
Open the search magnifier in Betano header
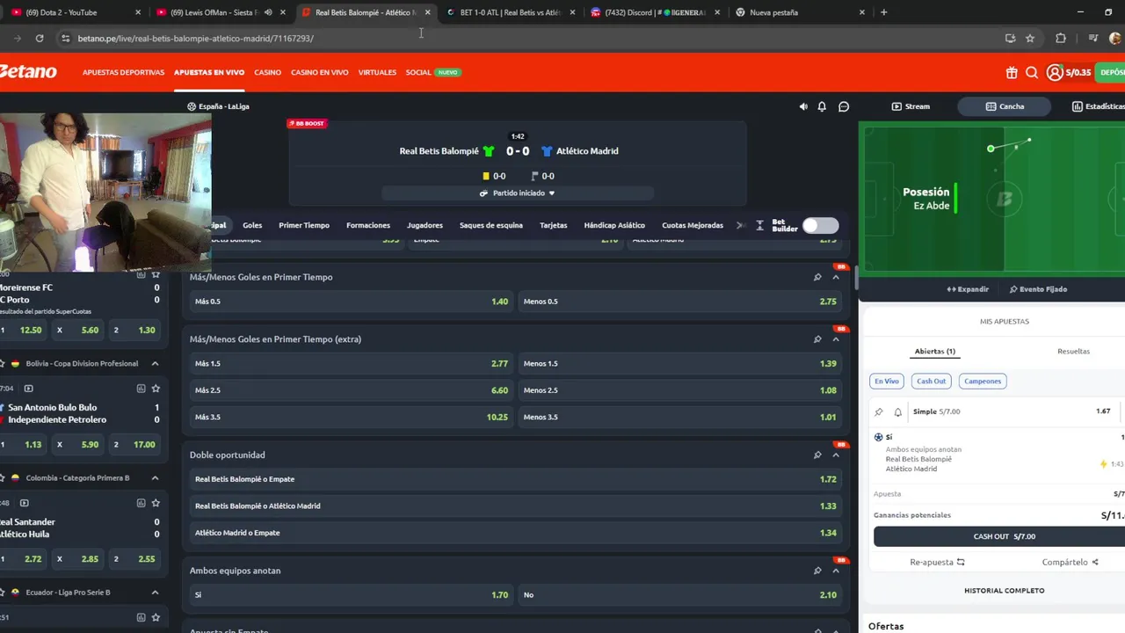[x=1032, y=73]
